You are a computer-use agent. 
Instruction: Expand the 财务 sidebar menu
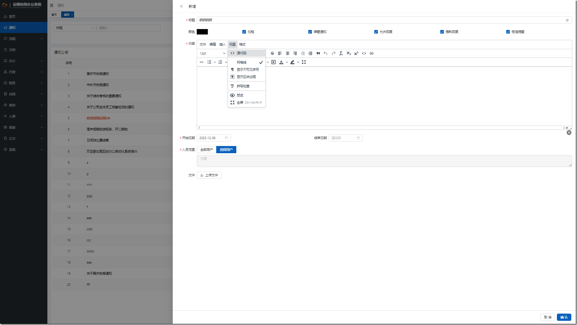pyautogui.click(x=24, y=83)
